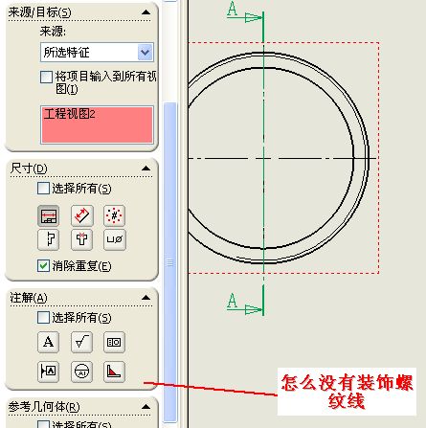426x428 pixels.
Task: Click surface finish annotation icon
Action: tap(82, 342)
